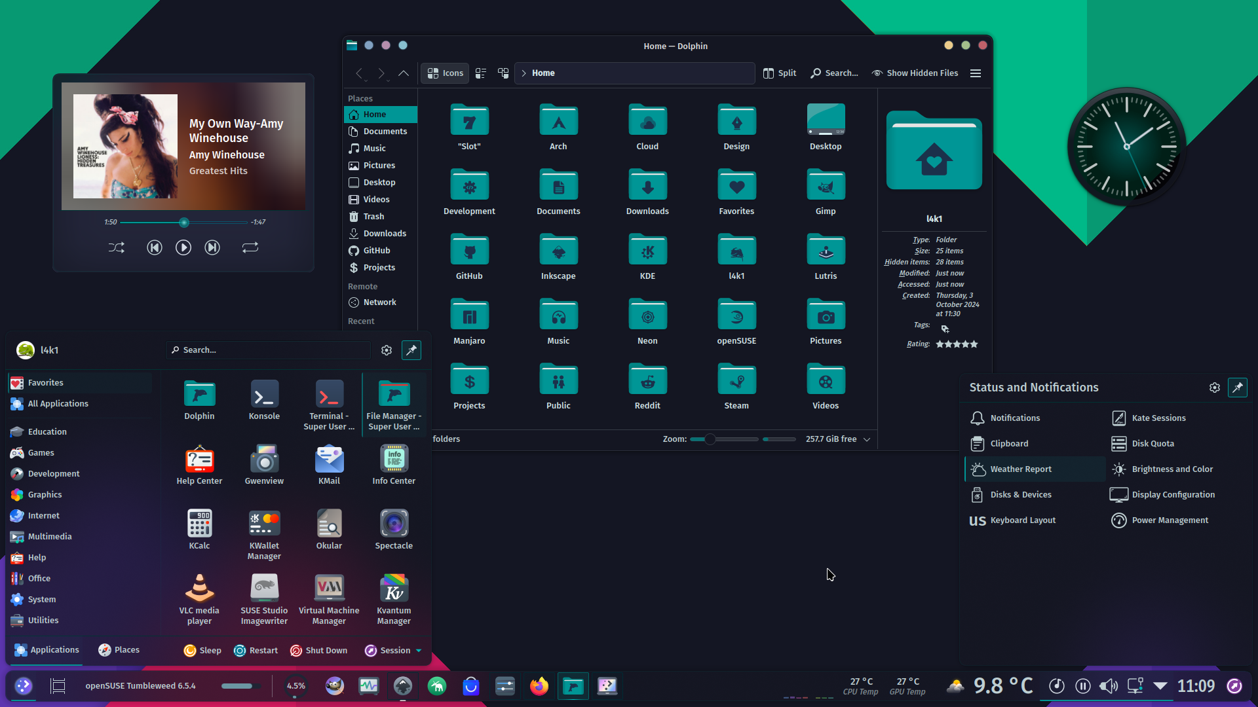Click the launcher search field
Screen dimensions: 1258x707
coord(268,350)
